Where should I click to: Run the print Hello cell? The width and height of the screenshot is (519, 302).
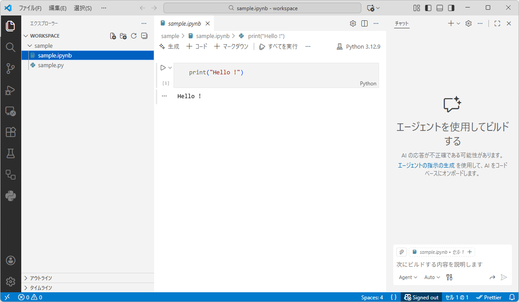[163, 68]
